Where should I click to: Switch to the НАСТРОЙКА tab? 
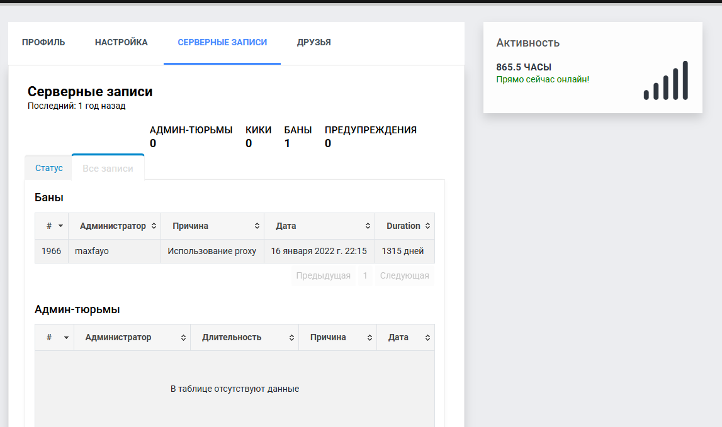click(x=121, y=42)
